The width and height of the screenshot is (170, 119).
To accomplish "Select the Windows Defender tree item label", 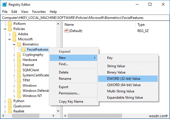I will tap(36, 91).
